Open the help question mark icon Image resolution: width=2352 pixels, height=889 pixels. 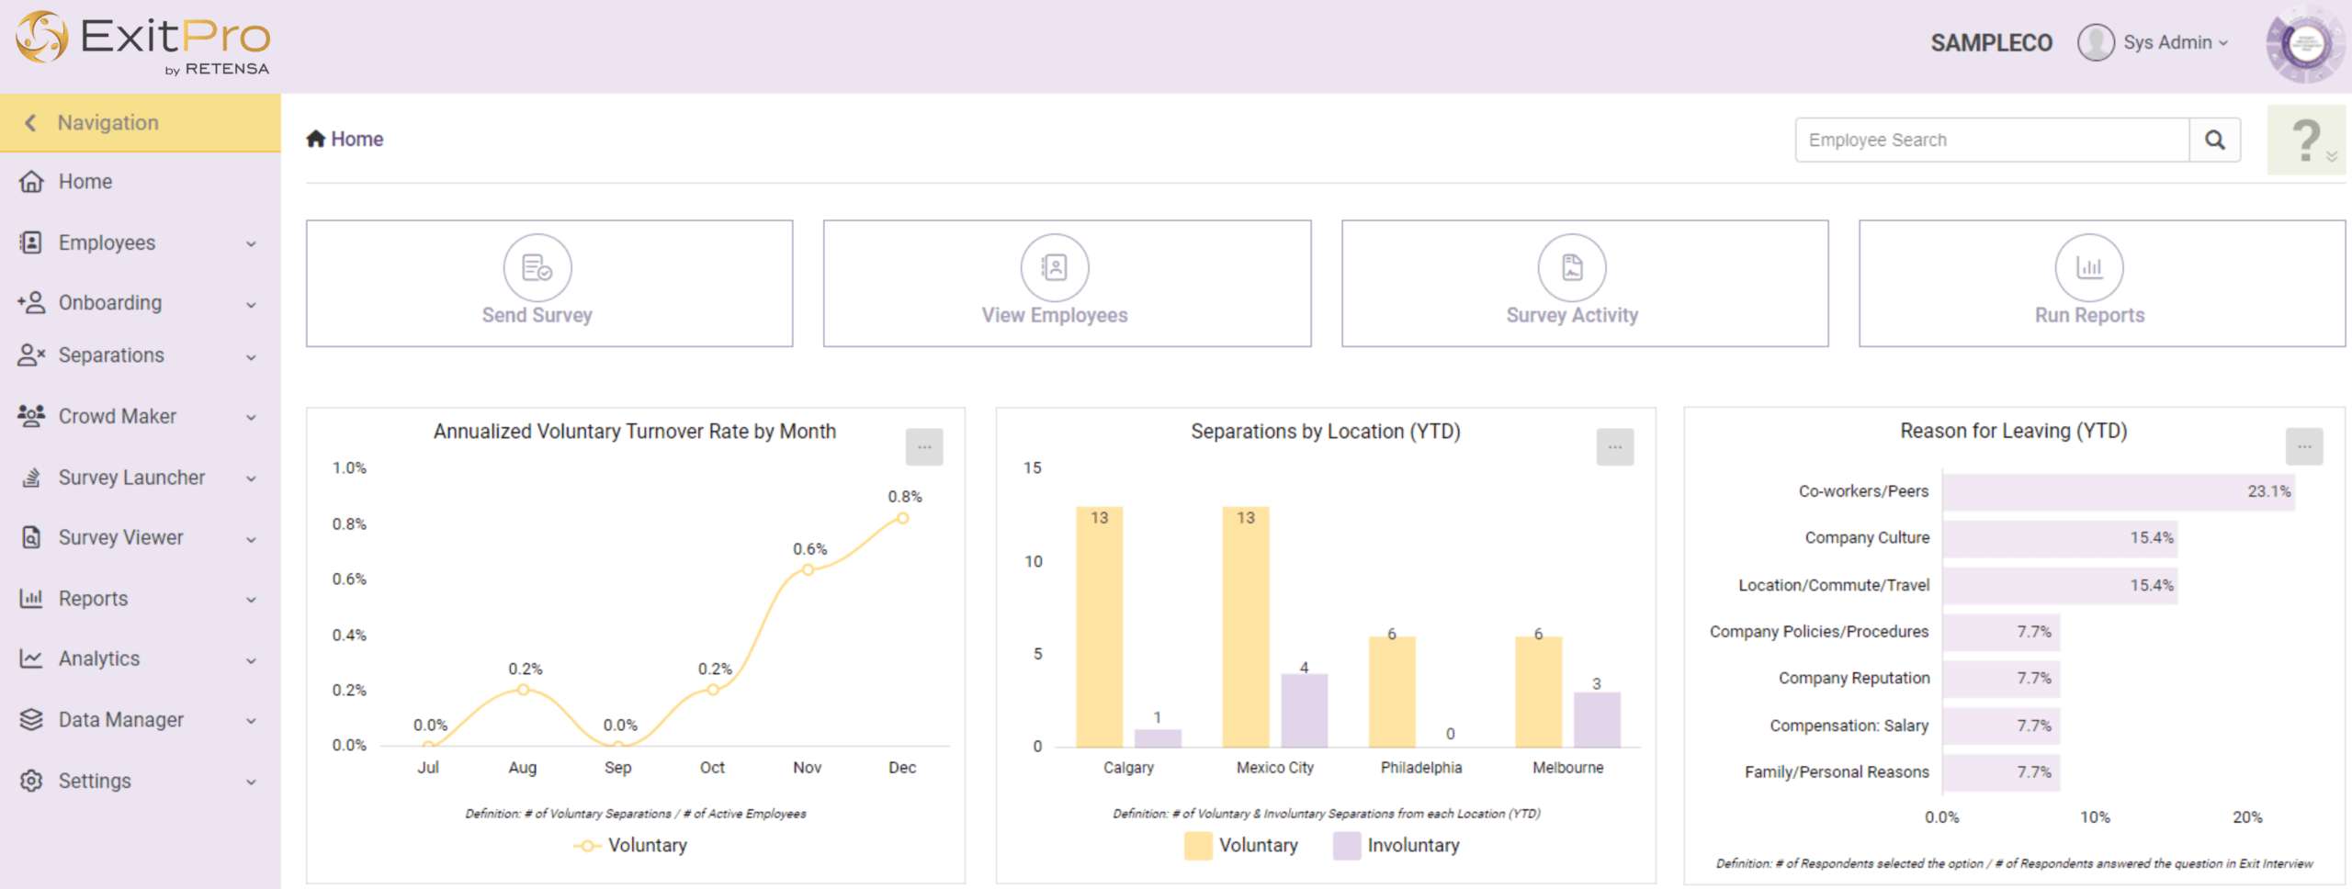tap(2305, 141)
